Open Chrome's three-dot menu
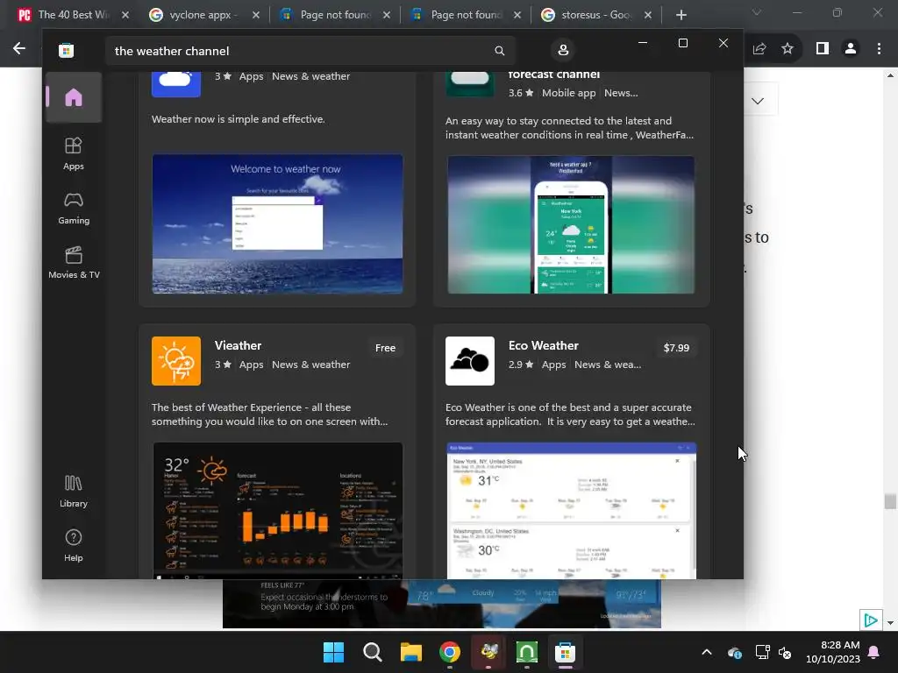898x673 pixels. pos(879,49)
